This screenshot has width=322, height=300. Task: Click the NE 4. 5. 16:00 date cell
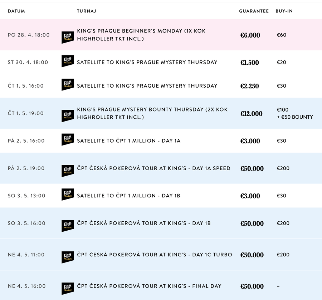[x=26, y=286]
